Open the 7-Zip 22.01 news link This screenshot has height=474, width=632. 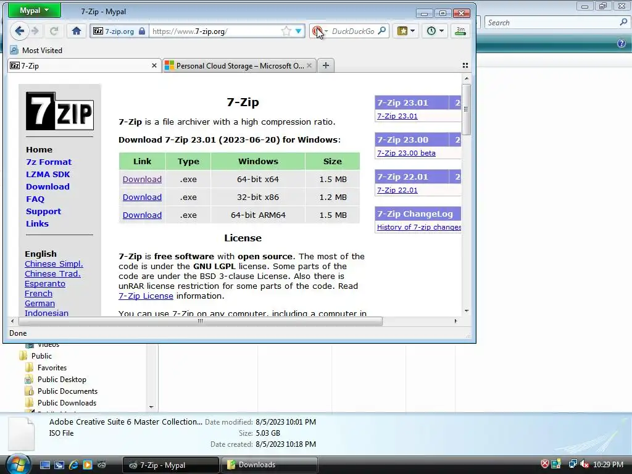click(x=397, y=190)
